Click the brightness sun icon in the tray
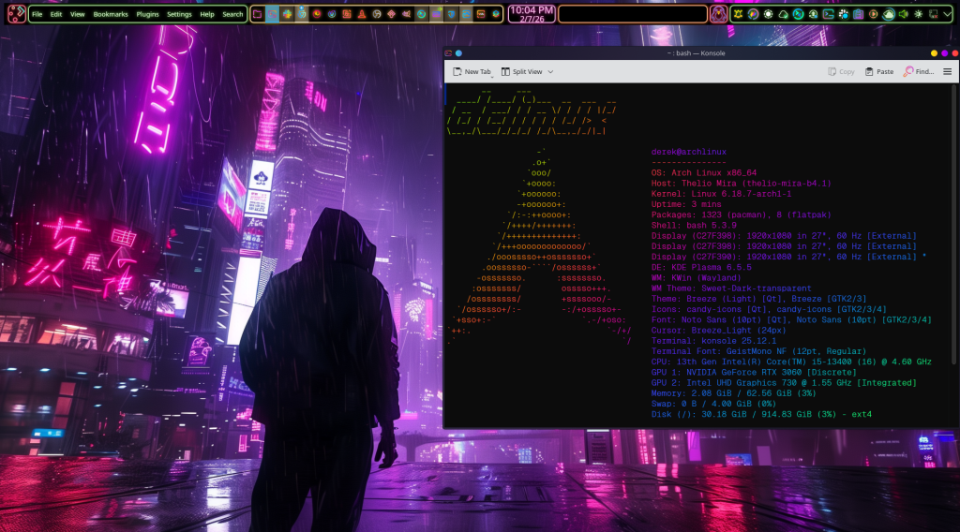The width and height of the screenshot is (960, 532). point(918,14)
